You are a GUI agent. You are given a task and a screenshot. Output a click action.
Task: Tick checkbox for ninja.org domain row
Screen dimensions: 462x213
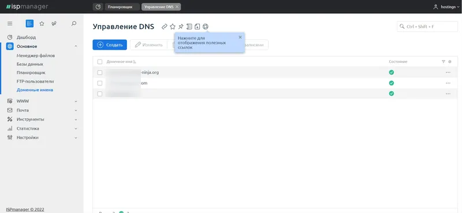pyautogui.click(x=100, y=73)
